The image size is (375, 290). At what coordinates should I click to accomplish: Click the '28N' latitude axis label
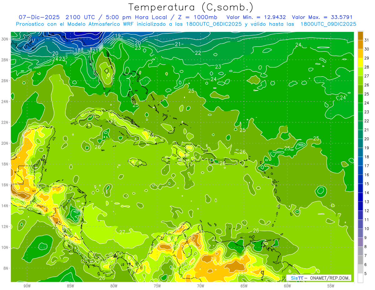4,60
